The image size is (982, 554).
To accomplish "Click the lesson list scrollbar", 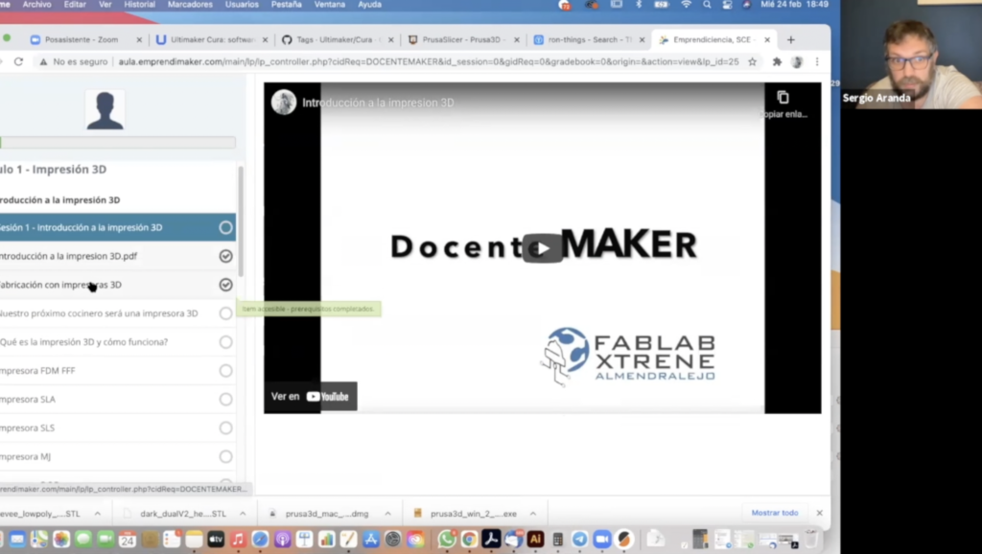I will [x=241, y=222].
